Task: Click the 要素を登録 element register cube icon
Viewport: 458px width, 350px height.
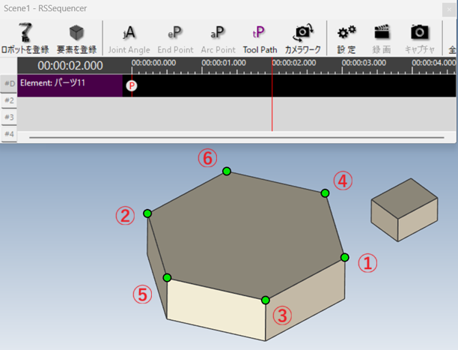Action: click(76, 33)
